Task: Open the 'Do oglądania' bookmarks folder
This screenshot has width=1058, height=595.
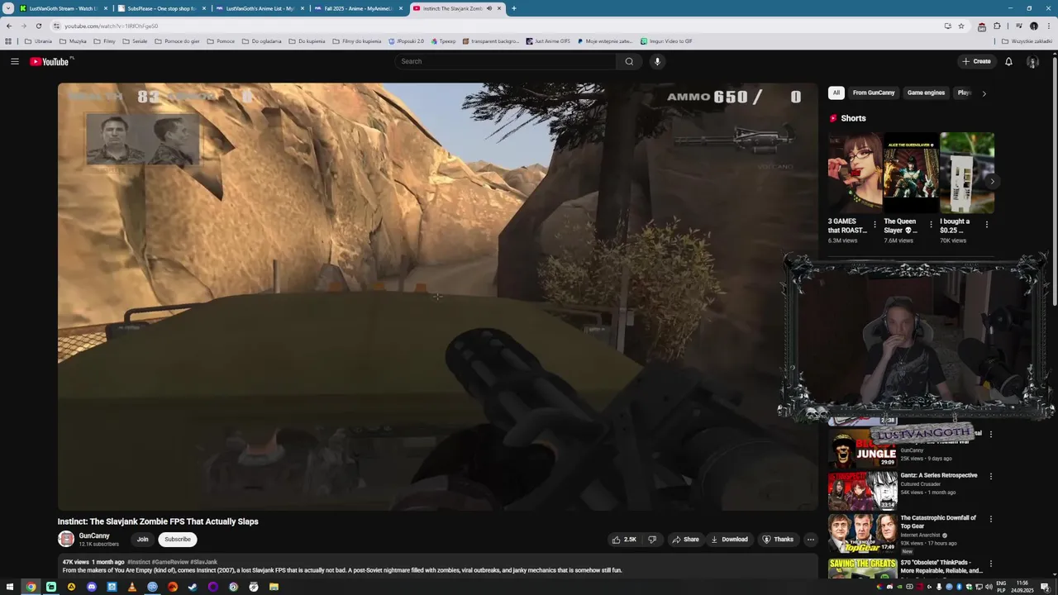Action: point(261,40)
